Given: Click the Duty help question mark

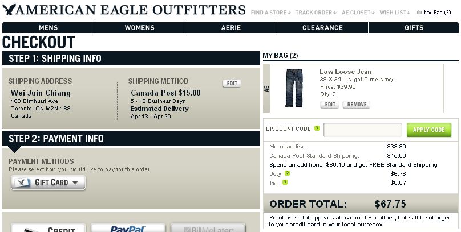Looking at the screenshot, I should pyautogui.click(x=287, y=173).
